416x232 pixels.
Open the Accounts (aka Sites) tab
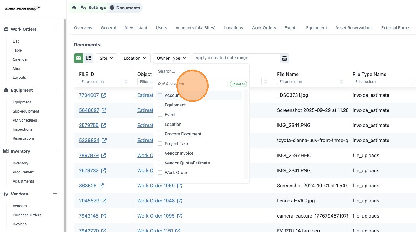click(x=196, y=28)
